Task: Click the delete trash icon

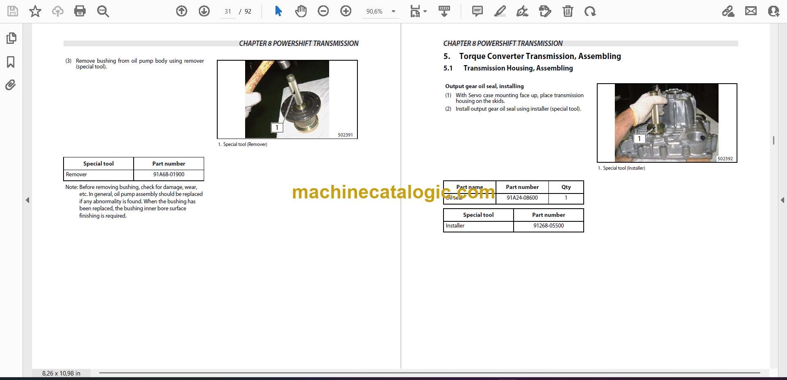Action: tap(568, 11)
